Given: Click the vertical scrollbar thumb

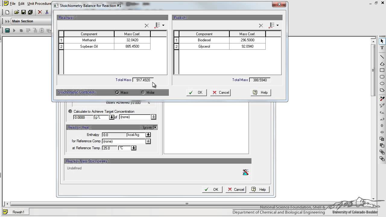Looking at the screenshot, I should [x=373, y=70].
